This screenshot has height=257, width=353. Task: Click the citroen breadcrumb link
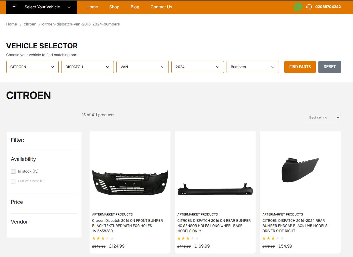point(30,24)
